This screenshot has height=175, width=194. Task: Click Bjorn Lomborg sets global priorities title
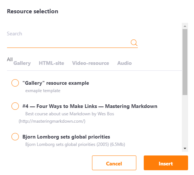[66, 137]
